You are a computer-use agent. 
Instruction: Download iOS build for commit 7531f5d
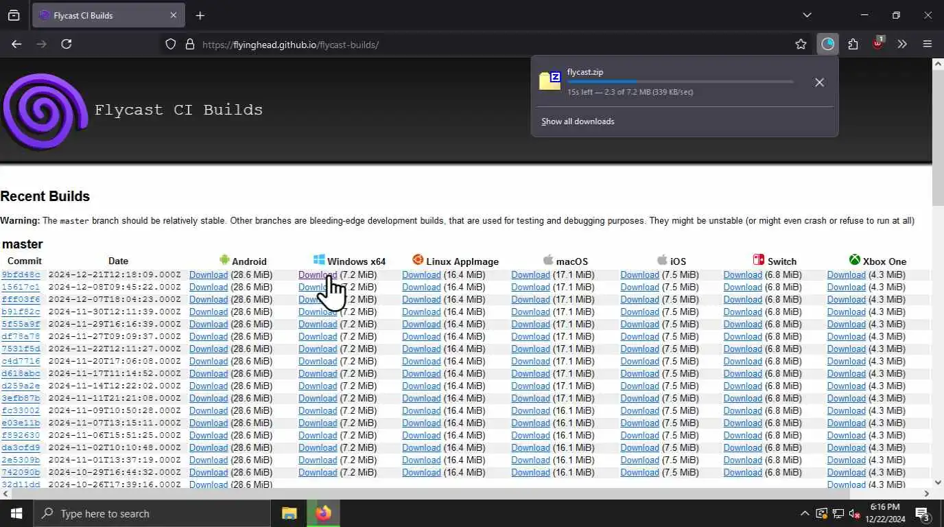pos(639,349)
